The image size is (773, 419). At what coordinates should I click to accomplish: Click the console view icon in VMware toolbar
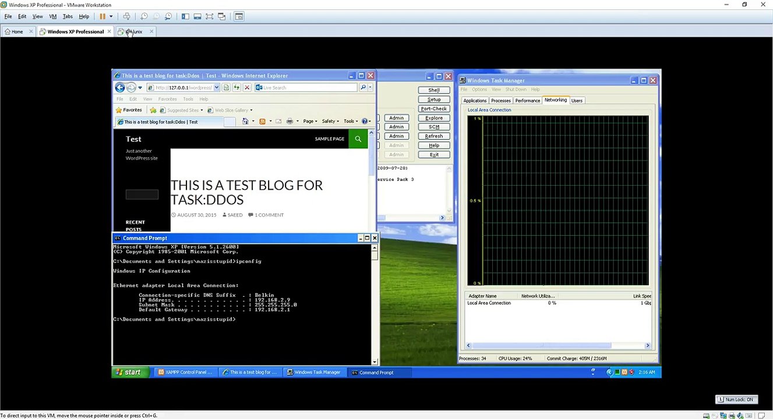click(239, 16)
